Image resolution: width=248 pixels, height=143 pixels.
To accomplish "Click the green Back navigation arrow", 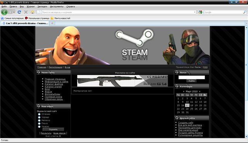I will [4, 12].
